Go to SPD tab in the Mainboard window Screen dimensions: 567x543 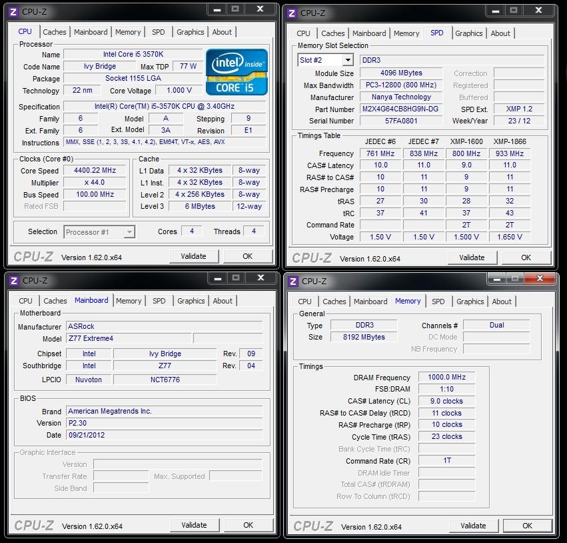pos(159,301)
